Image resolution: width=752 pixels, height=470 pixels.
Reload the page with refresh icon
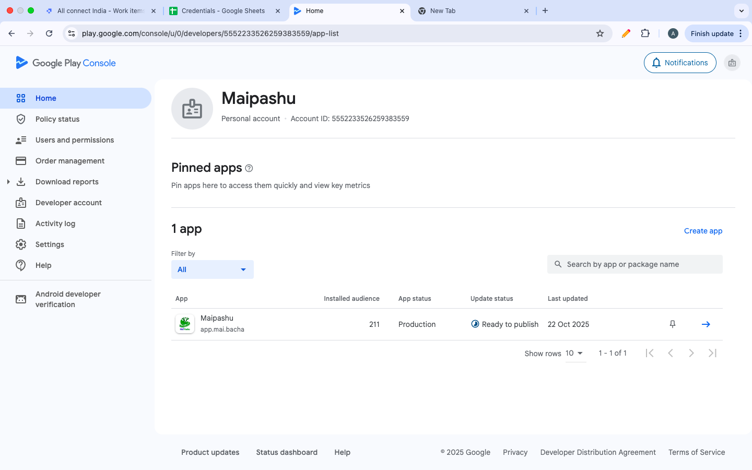49,33
